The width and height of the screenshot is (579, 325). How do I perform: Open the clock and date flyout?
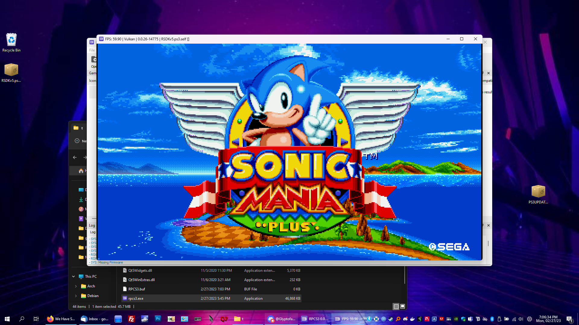(548, 319)
